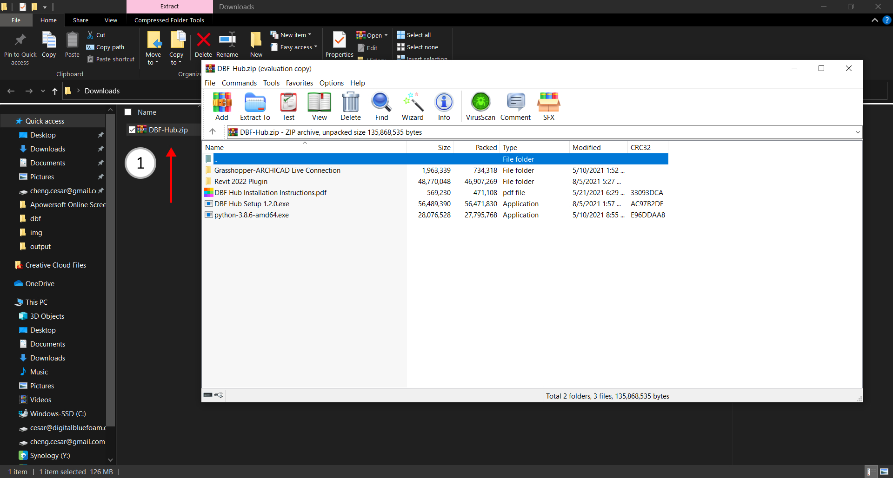Switch to the Share ribbon tab
Viewport: 893px width, 478px height.
coord(80,20)
